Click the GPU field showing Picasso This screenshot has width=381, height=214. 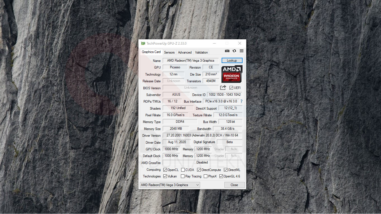click(175, 67)
